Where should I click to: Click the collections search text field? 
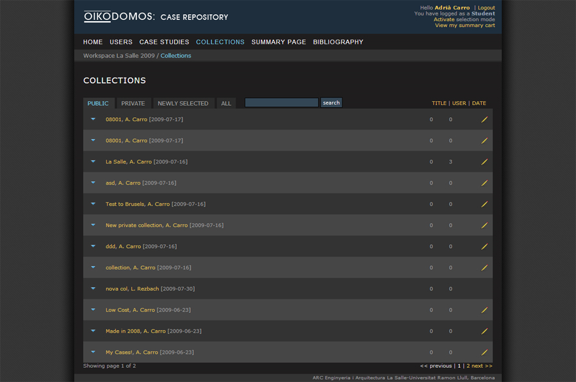pyautogui.click(x=281, y=103)
